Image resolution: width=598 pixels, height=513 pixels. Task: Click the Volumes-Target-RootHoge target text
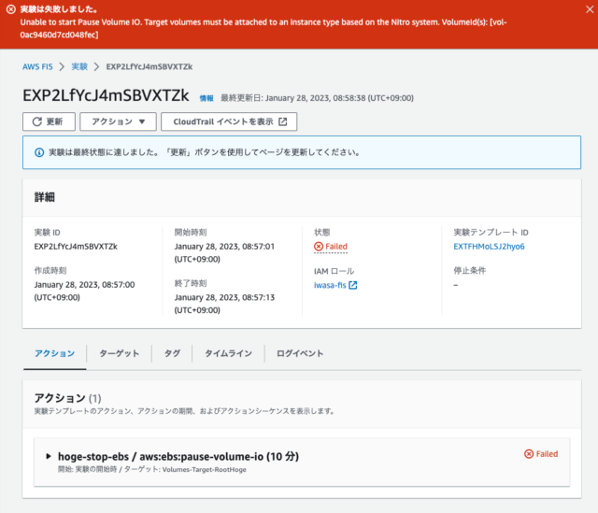204,469
